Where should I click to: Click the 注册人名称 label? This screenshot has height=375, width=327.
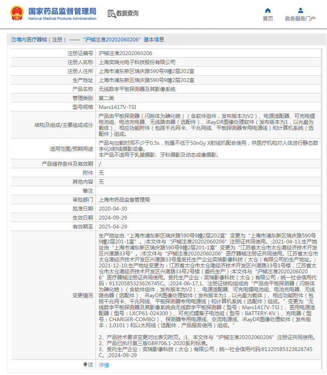point(80,62)
